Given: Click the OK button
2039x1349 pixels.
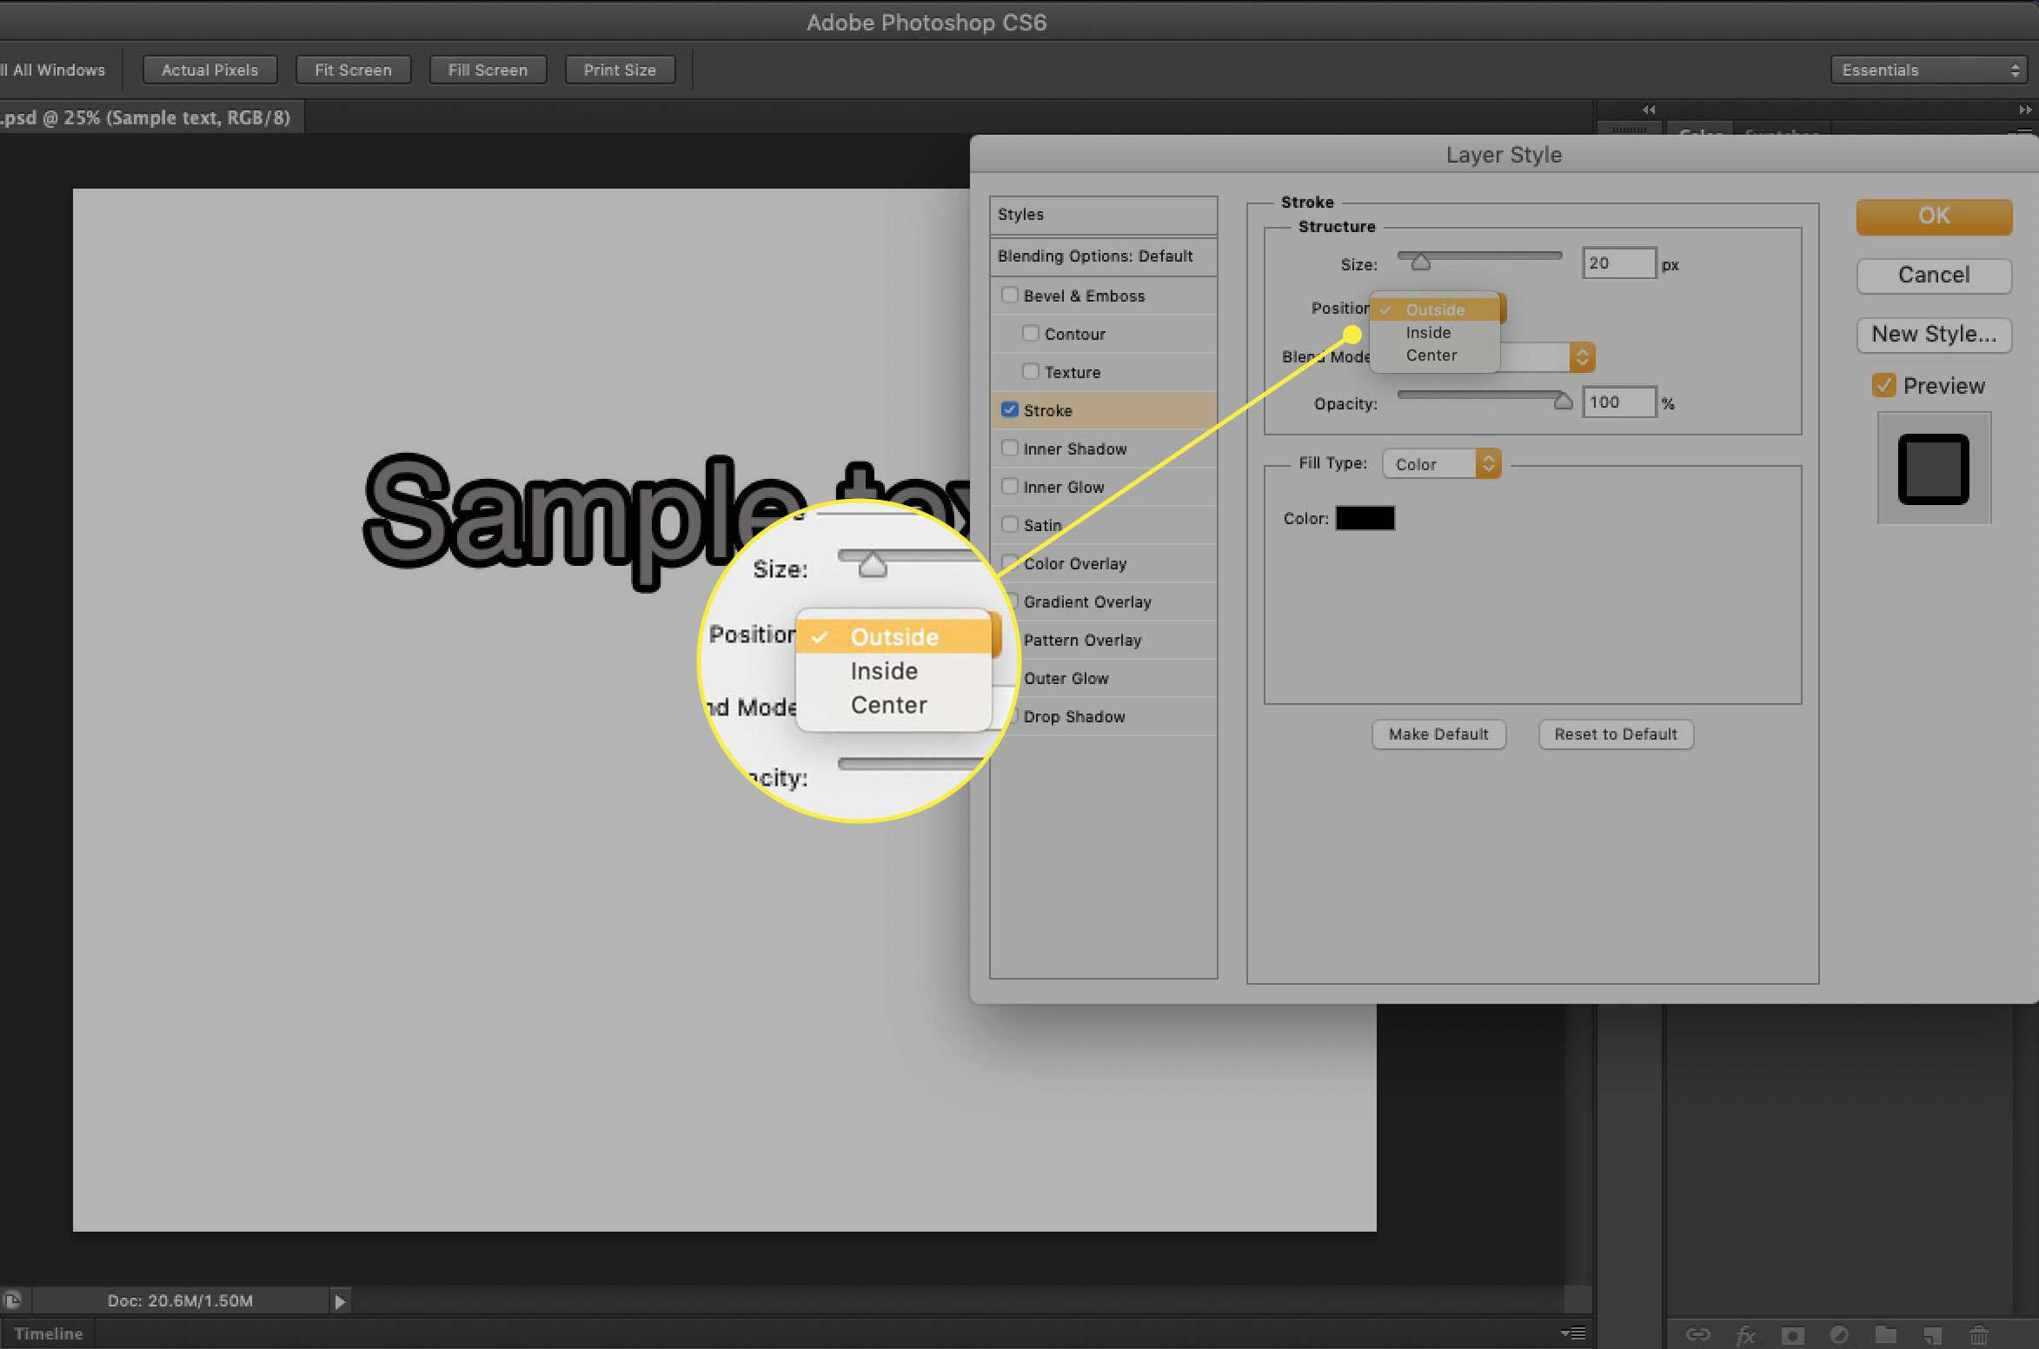Looking at the screenshot, I should click(x=1934, y=216).
